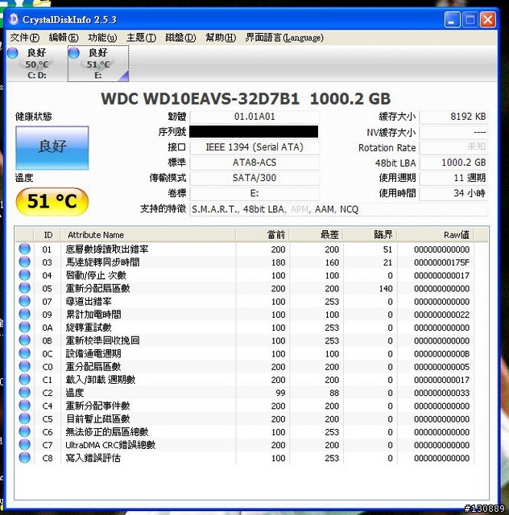
Task: Click the blacked-out serial number field
Action: (x=254, y=132)
